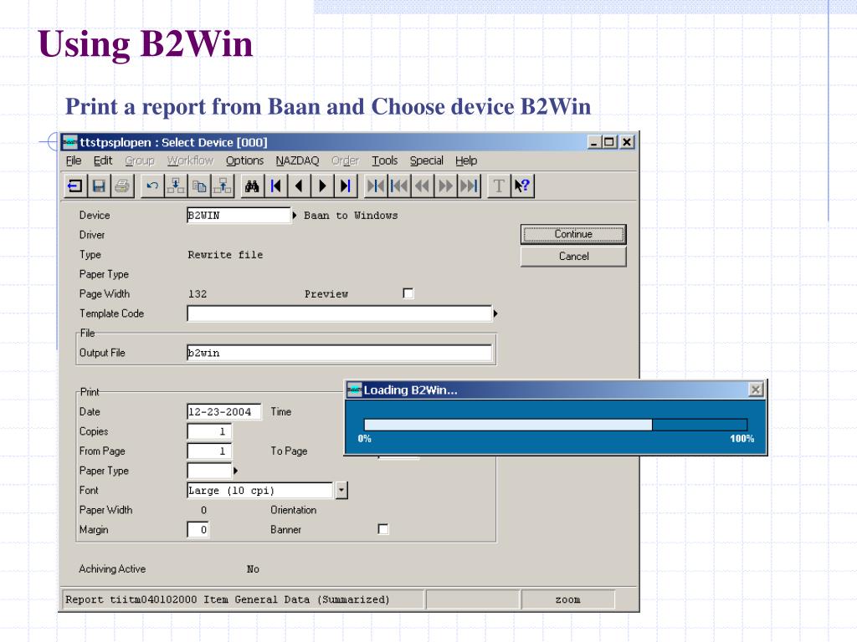Open the Device field zoom arrow
Viewport: 857px width, 642px height.
coord(294,216)
